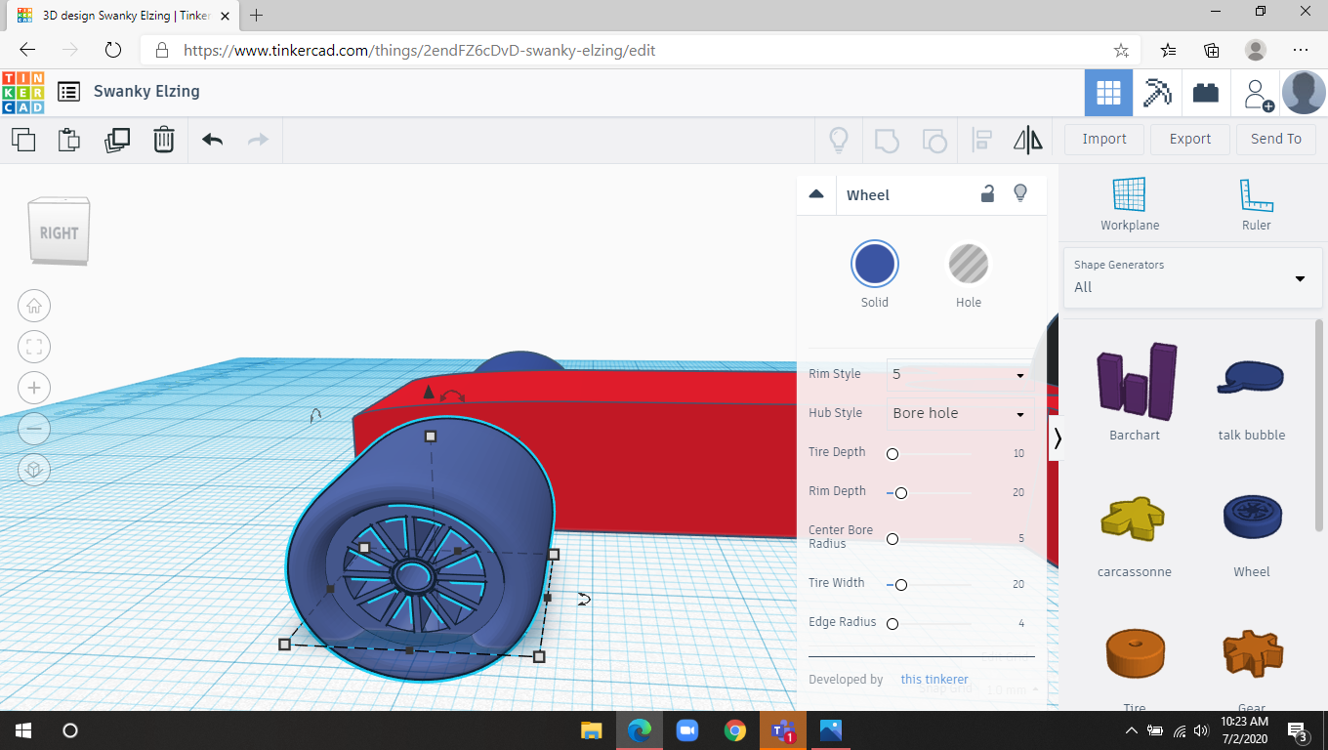Paste from clipboard in Tinkercad toolbar

pos(69,140)
